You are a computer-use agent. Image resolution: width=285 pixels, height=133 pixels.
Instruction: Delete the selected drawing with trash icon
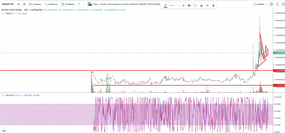coord(213,5)
